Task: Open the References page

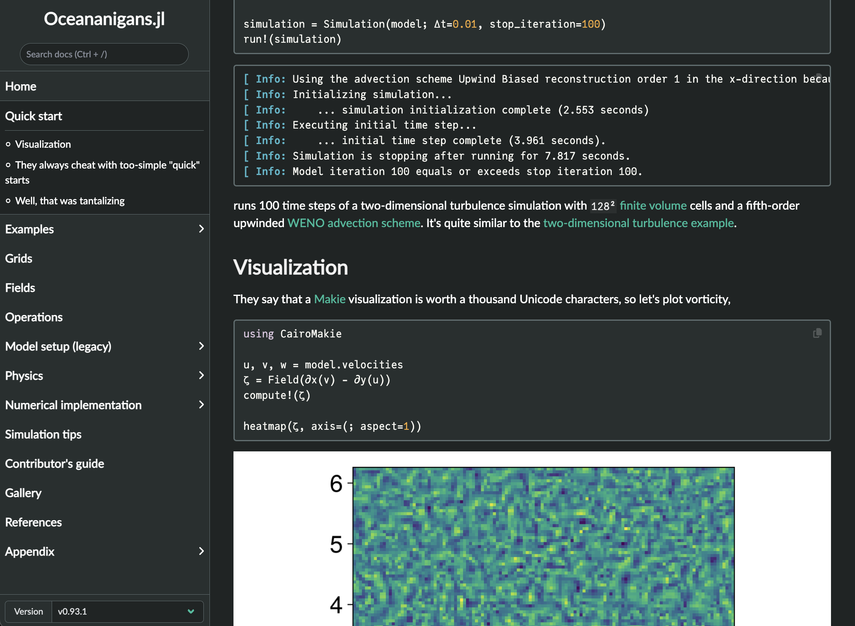Action: pyautogui.click(x=34, y=522)
